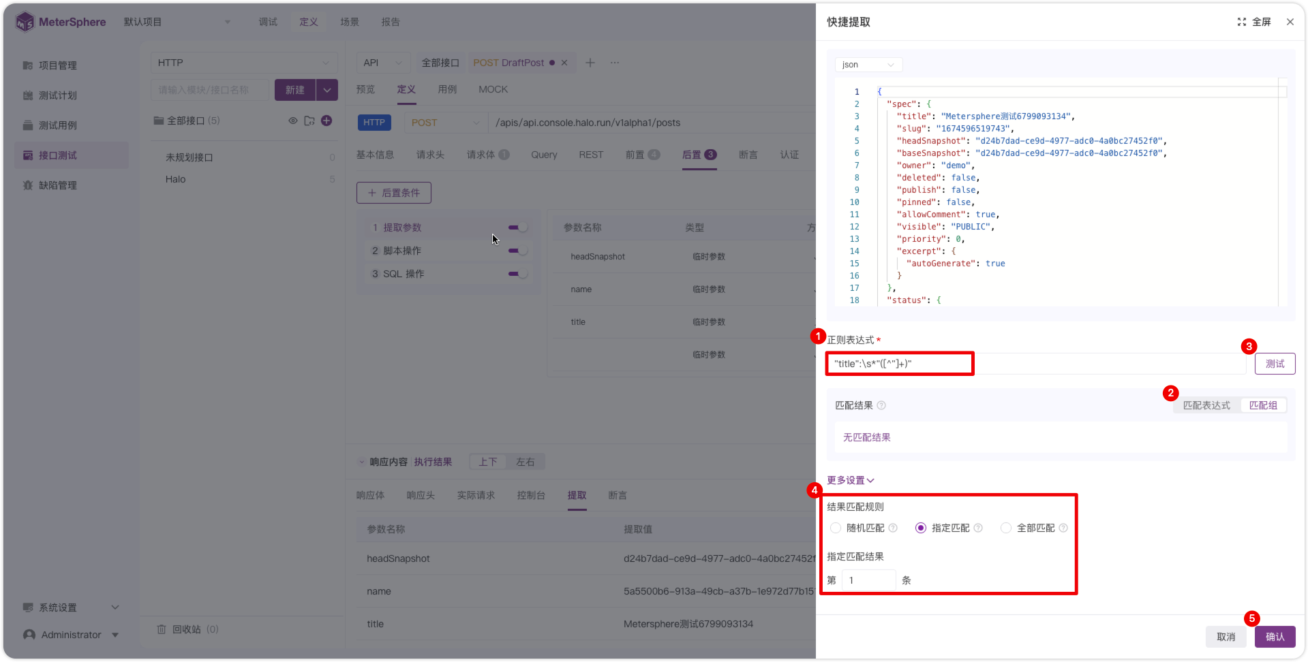Open the HTTP protocol dropdown
The image size is (1308, 662).
pos(244,63)
